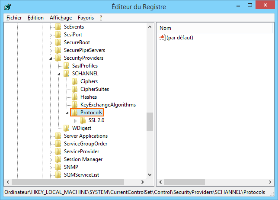Click the Hashes folder icon

[75, 97]
